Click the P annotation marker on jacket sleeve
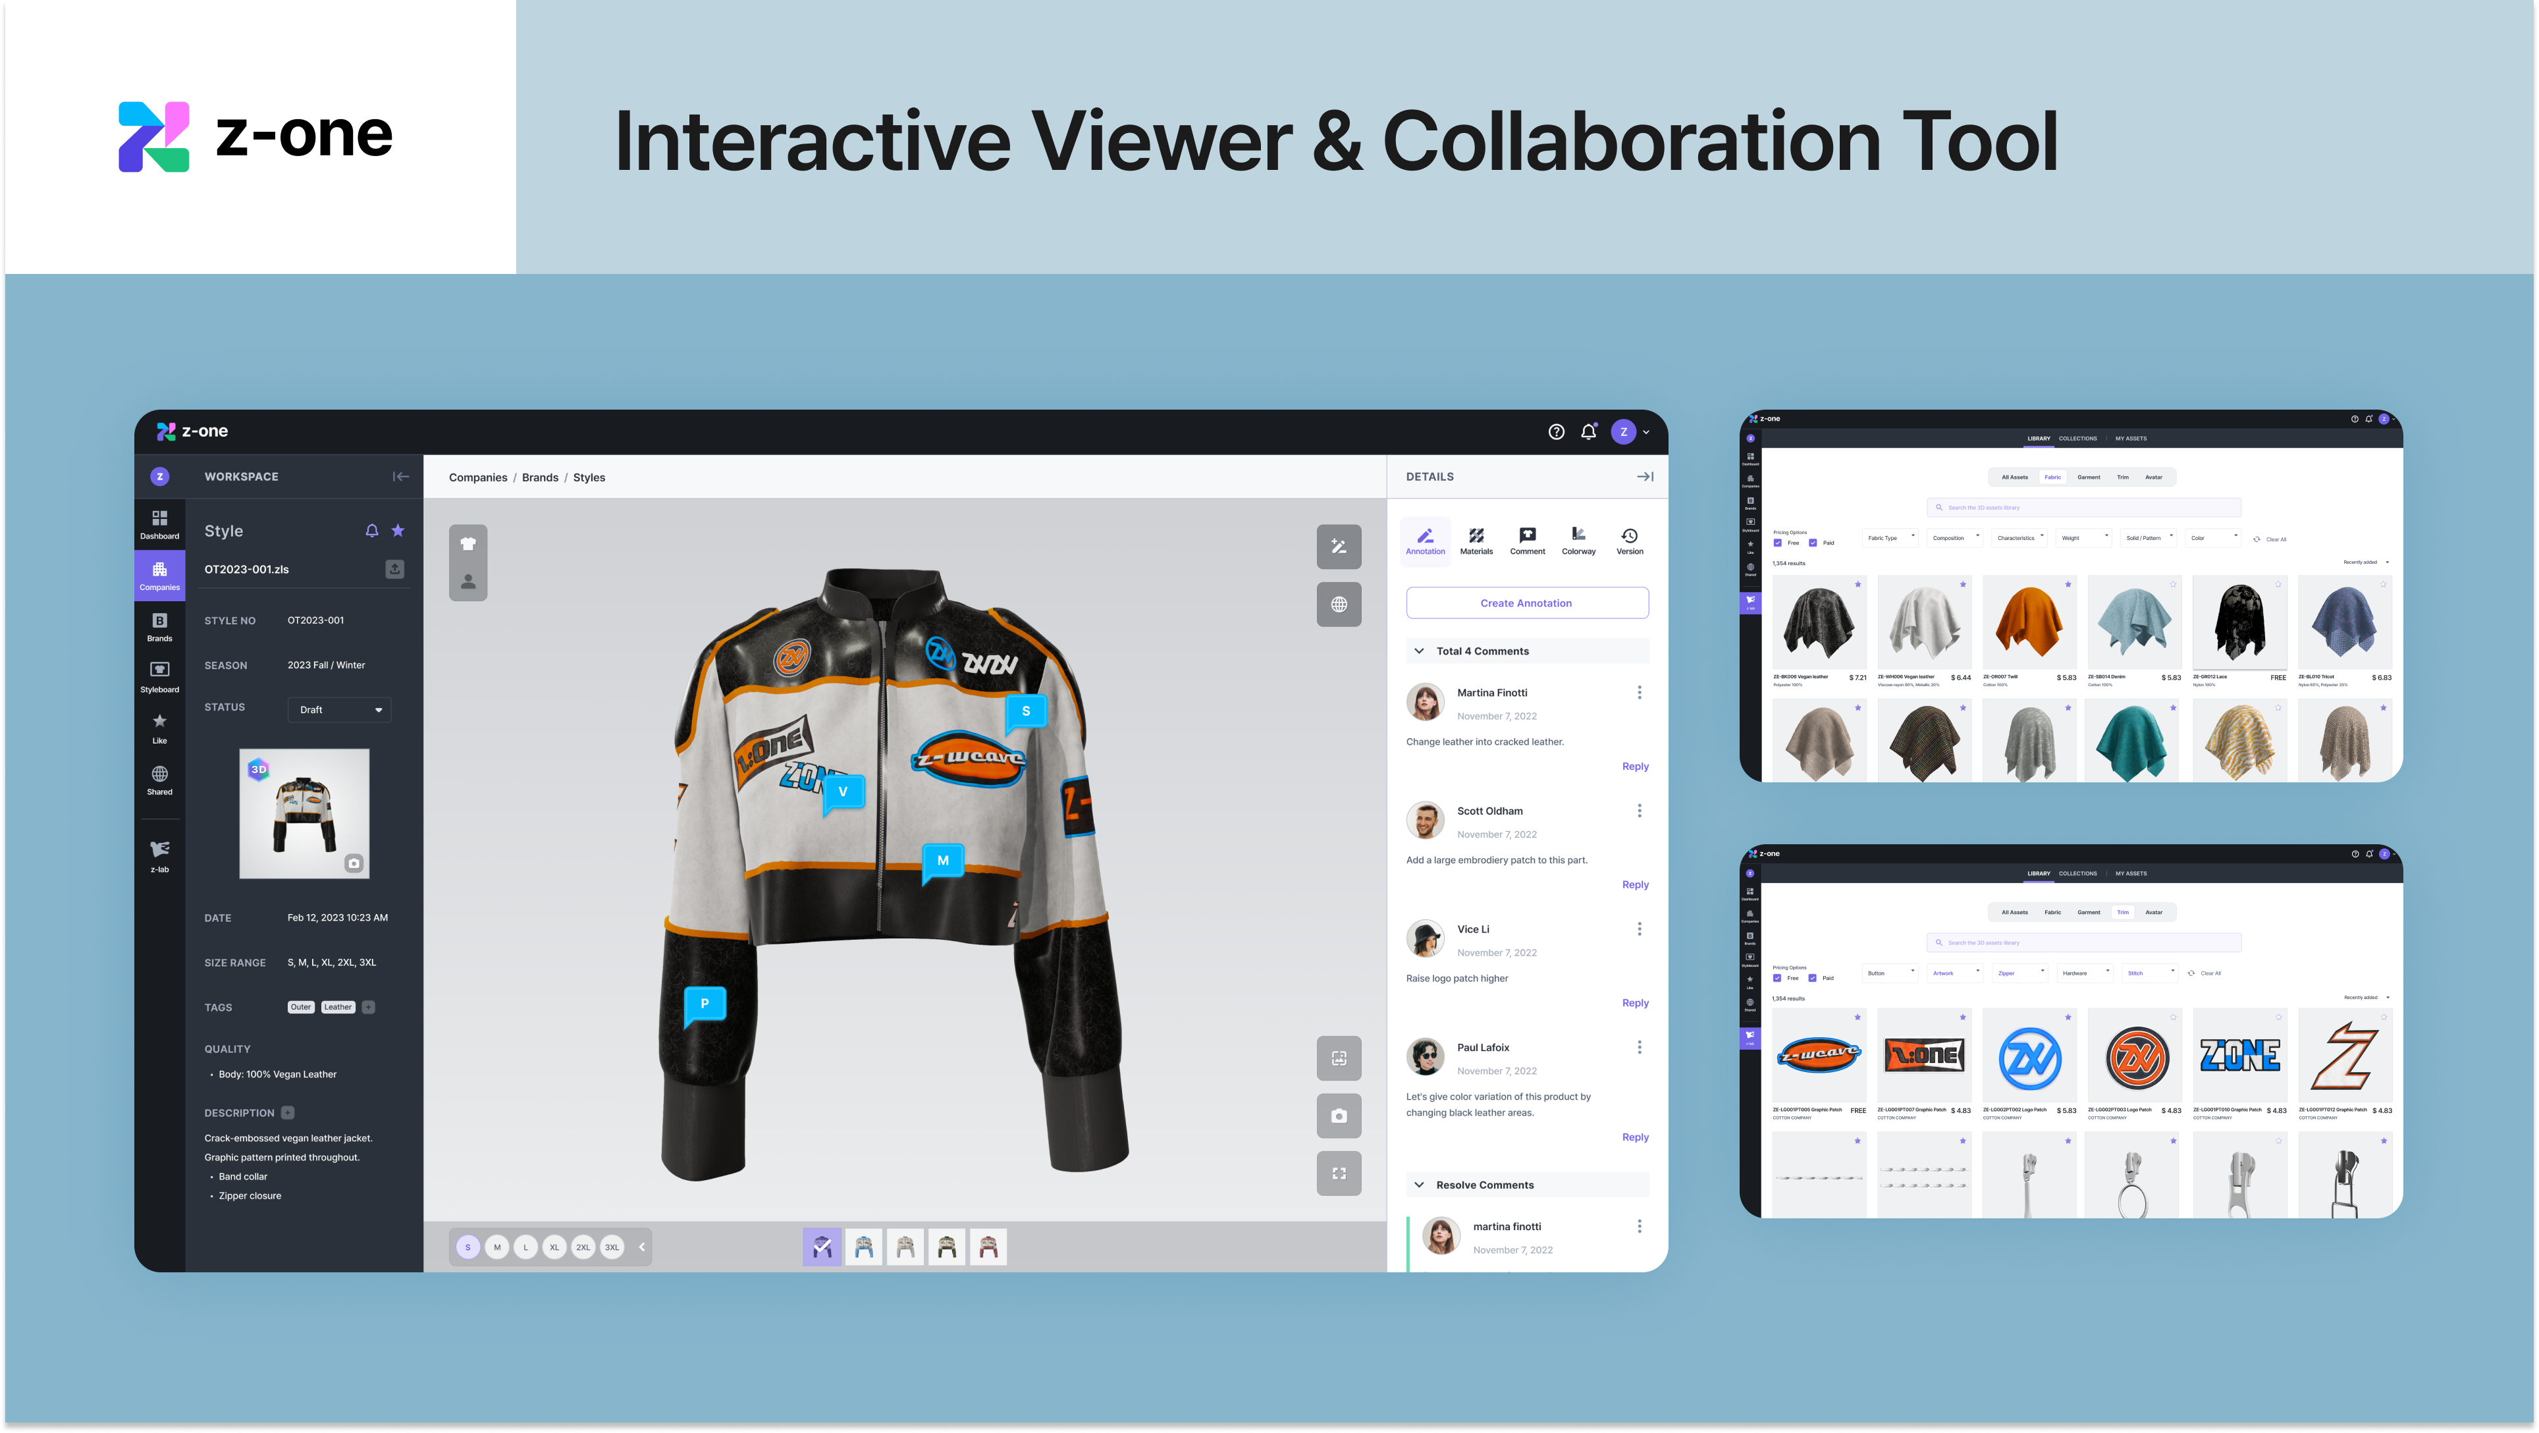The width and height of the screenshot is (2539, 1433). pyautogui.click(x=704, y=1004)
